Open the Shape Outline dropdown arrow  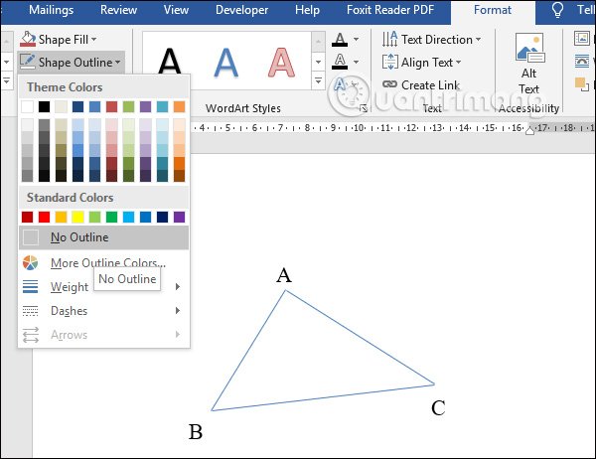[x=118, y=63]
